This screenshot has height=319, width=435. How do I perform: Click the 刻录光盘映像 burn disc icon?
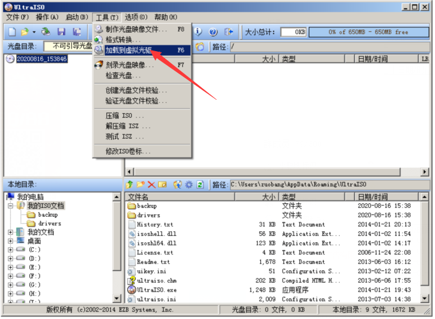(x=99, y=65)
